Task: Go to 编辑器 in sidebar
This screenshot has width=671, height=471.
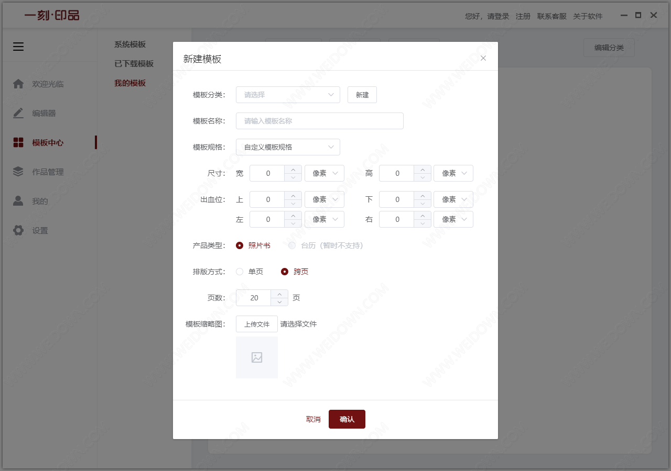Action: click(44, 113)
